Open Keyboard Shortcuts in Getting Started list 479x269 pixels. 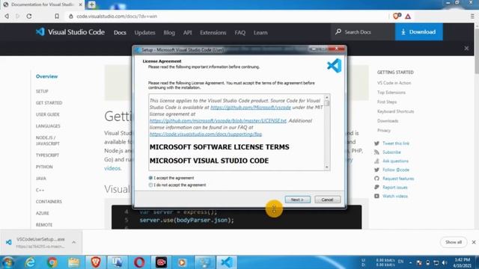pos(395,111)
